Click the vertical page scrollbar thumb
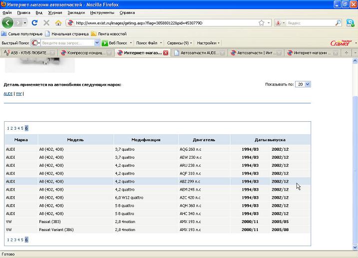The height and width of the screenshot is (258, 358). [355, 170]
